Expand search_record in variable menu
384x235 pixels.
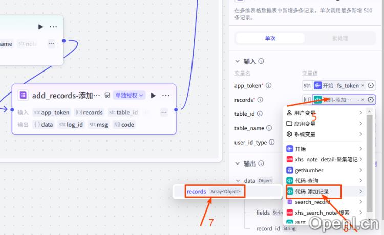(324, 202)
